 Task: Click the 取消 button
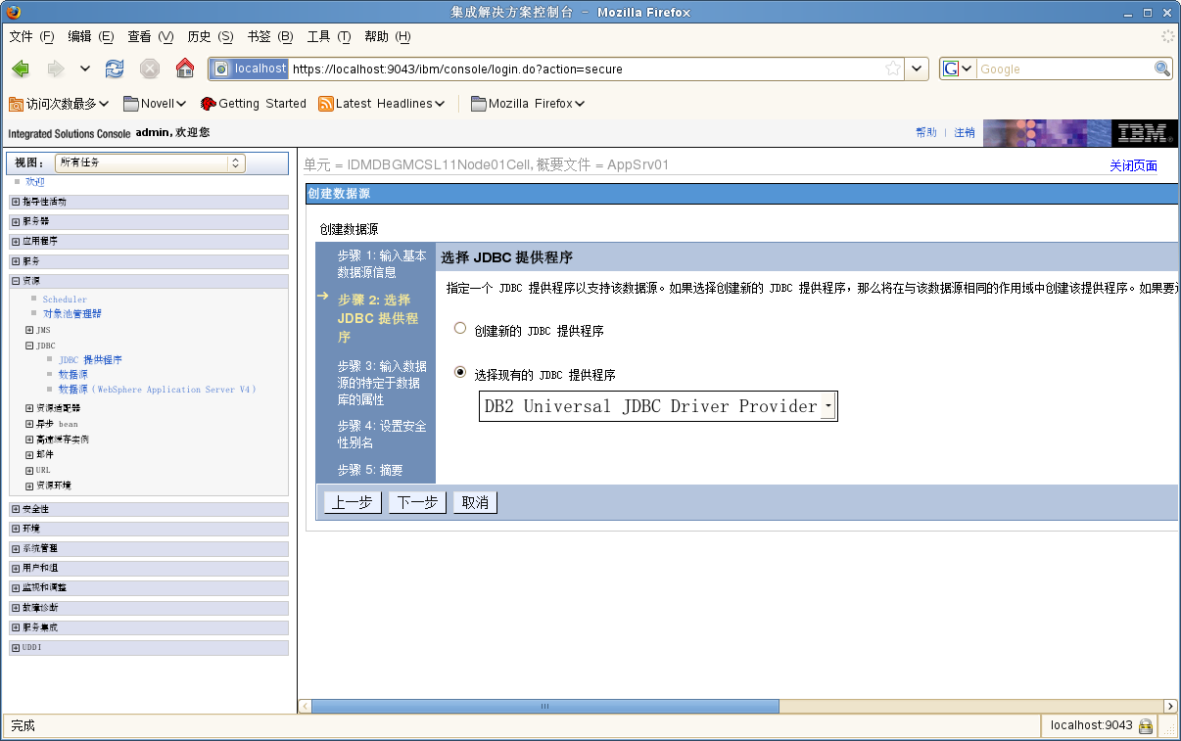click(x=475, y=502)
